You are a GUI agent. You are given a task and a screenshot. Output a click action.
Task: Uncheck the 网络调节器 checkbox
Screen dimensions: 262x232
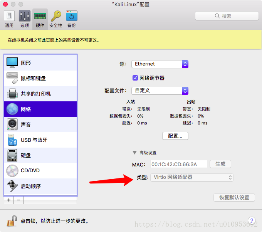click(135, 78)
